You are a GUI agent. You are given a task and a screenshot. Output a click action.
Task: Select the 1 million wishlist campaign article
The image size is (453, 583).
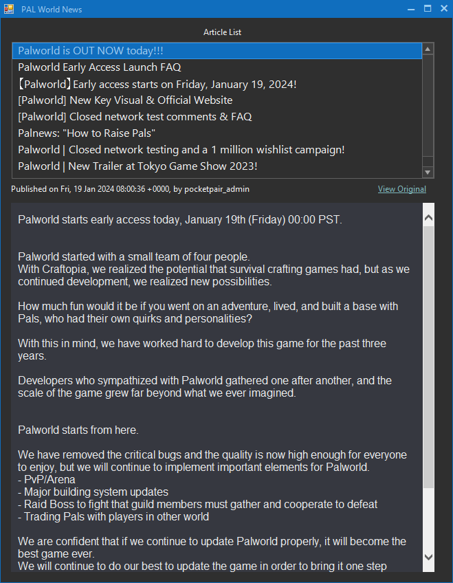click(181, 150)
